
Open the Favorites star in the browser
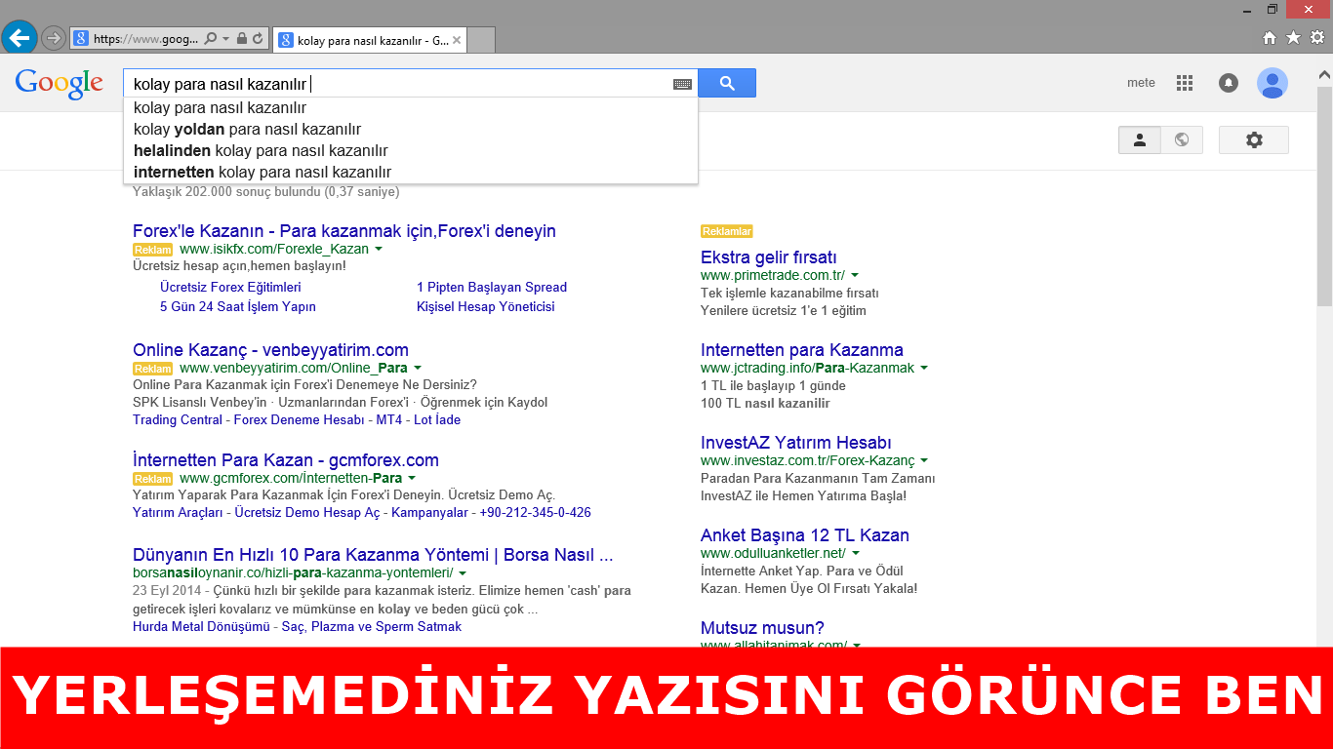(1293, 38)
